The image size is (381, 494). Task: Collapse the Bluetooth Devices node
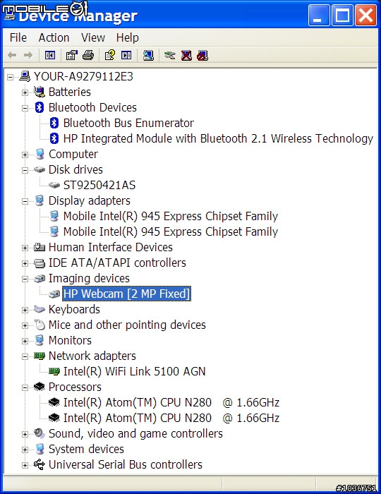click(25, 108)
